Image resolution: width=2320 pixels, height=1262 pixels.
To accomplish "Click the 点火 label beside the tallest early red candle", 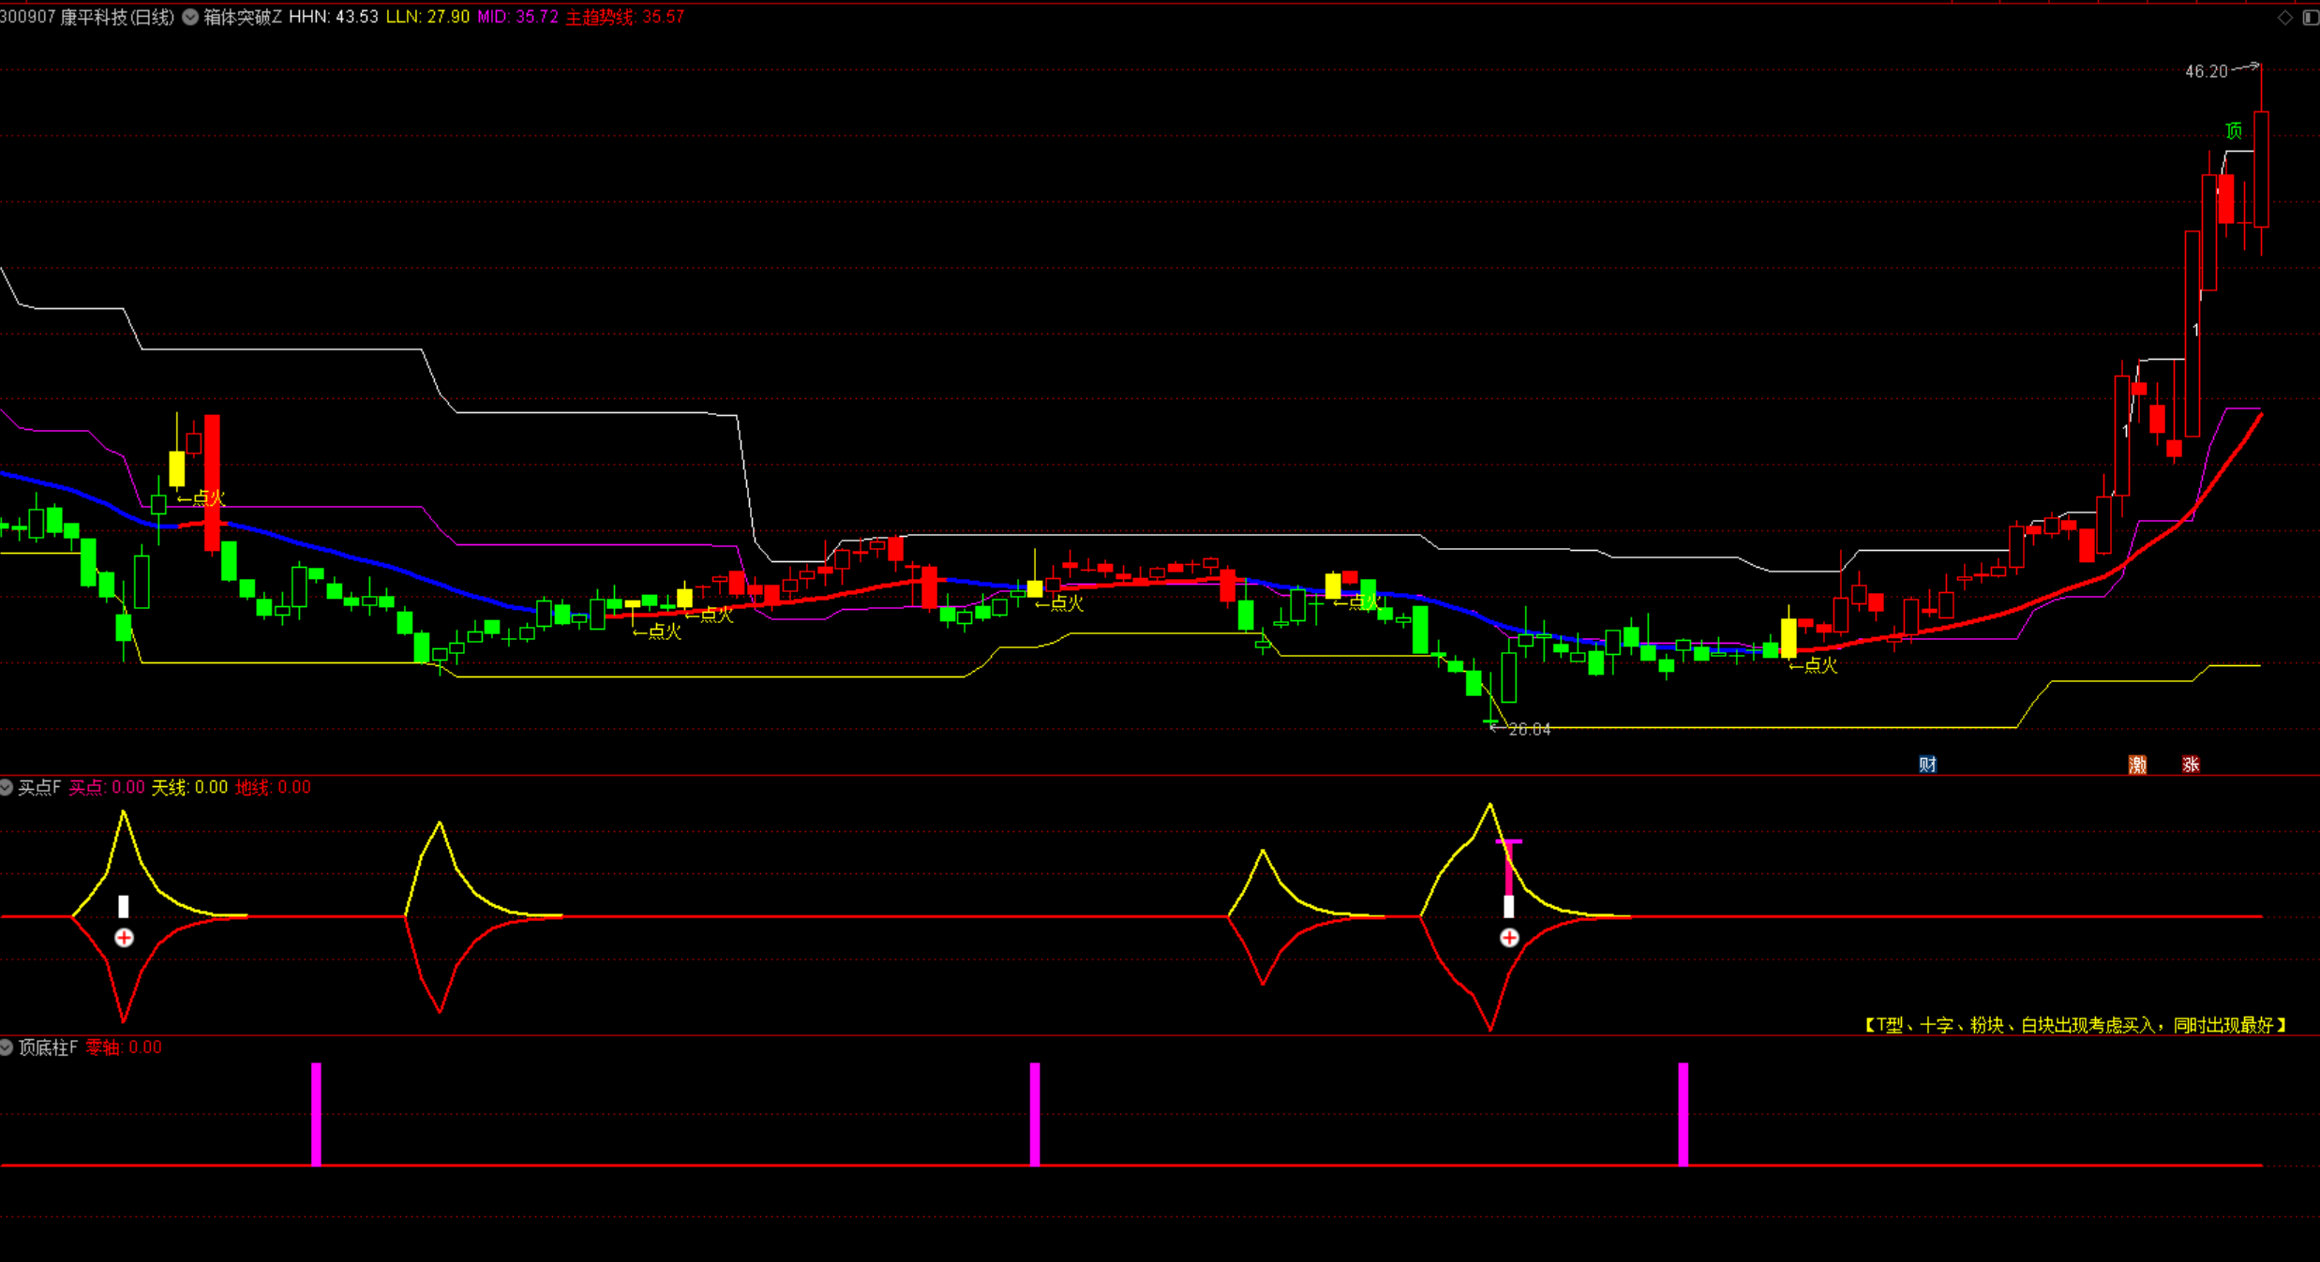I will click(202, 498).
